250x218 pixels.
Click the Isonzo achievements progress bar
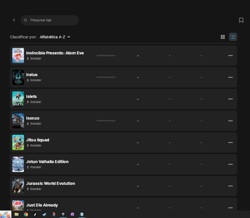pos(106,121)
